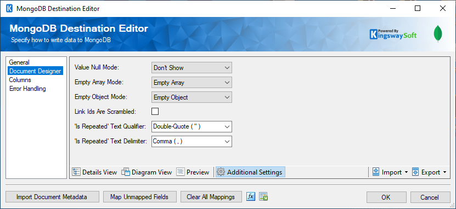456x209 pixels.
Task: Click 'Link Ids Are Scrambled:' label
Action: 105,111
